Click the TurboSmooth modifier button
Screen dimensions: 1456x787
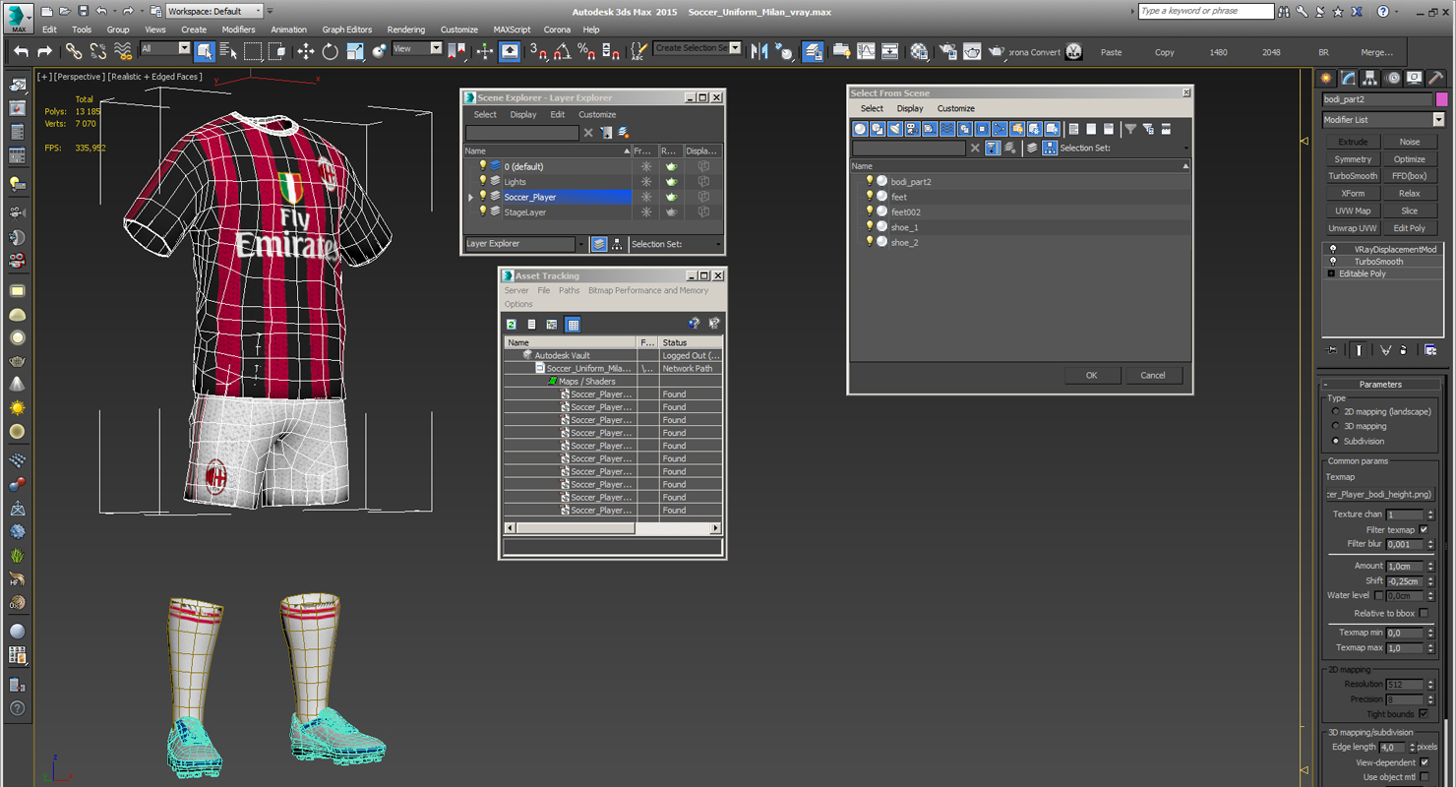(1353, 176)
